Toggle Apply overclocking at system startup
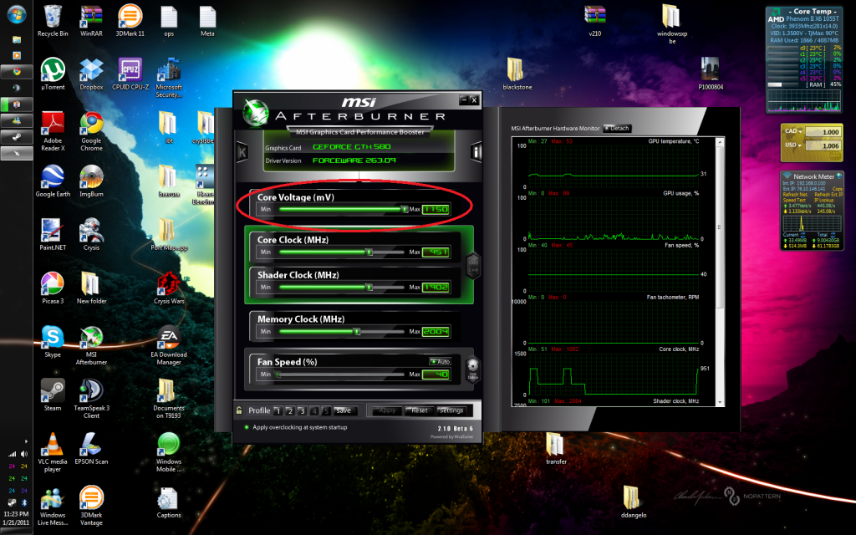The image size is (856, 535). (297, 427)
